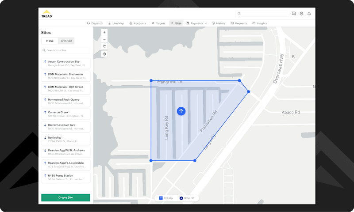This screenshot has height=212, width=354.
Task: Open the Live Map tab
Action: pos(116,23)
